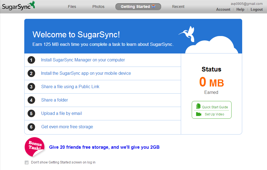Open Get even more free storage task

tap(67, 127)
